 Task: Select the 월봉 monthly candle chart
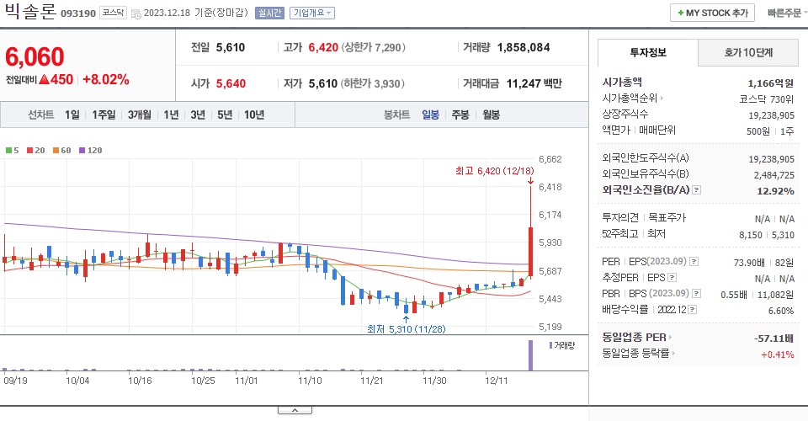click(x=491, y=115)
